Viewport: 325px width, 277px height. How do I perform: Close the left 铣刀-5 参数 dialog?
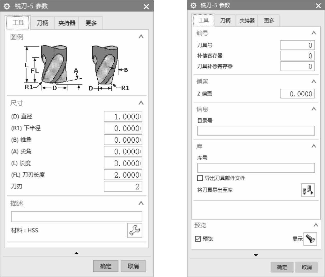[x=146, y=7]
